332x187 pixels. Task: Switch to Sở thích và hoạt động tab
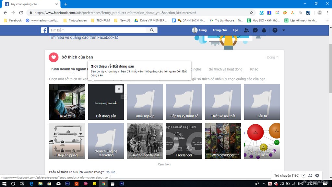pyautogui.click(x=226, y=69)
